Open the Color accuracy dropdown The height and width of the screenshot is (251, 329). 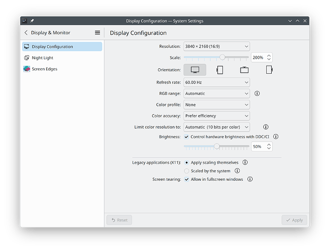coord(216,116)
